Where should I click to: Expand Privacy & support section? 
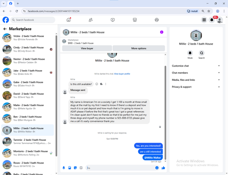click(196, 87)
